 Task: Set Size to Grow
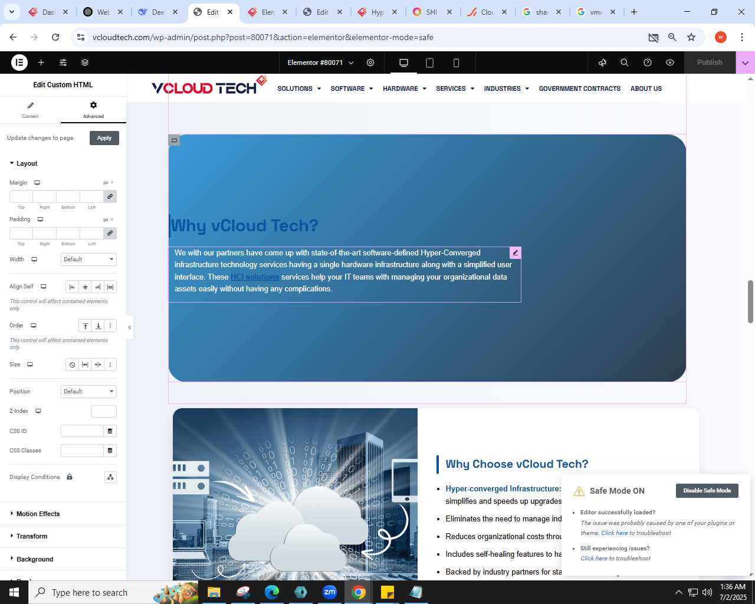[85, 365]
